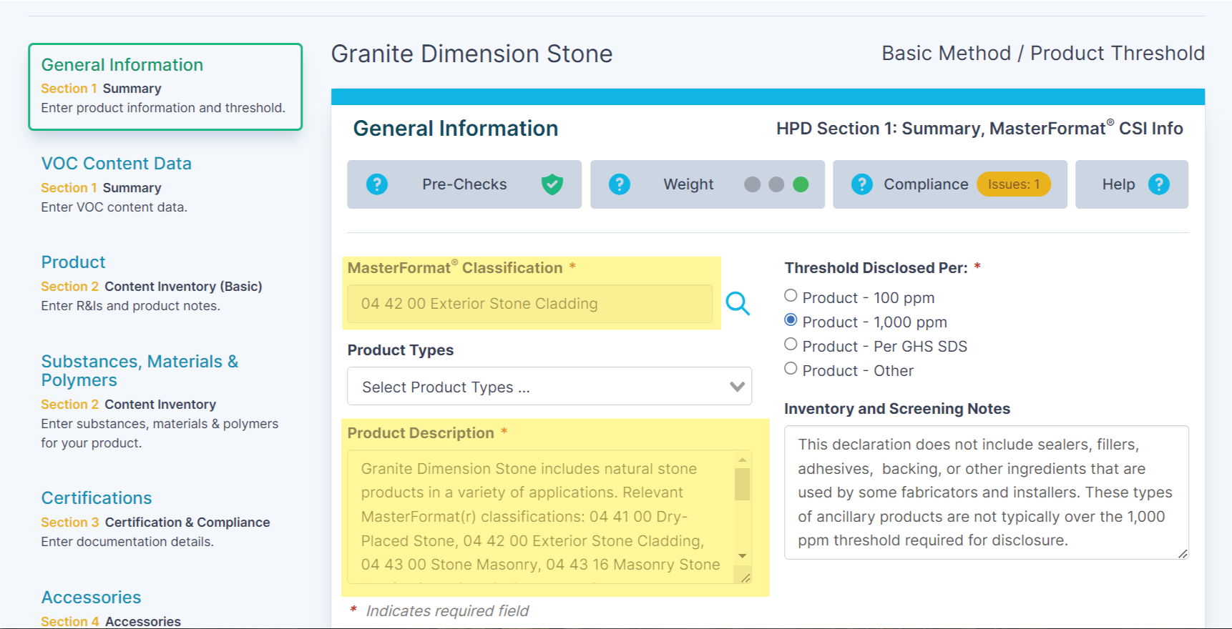Go to VOC Content Data section

pyautogui.click(x=116, y=164)
